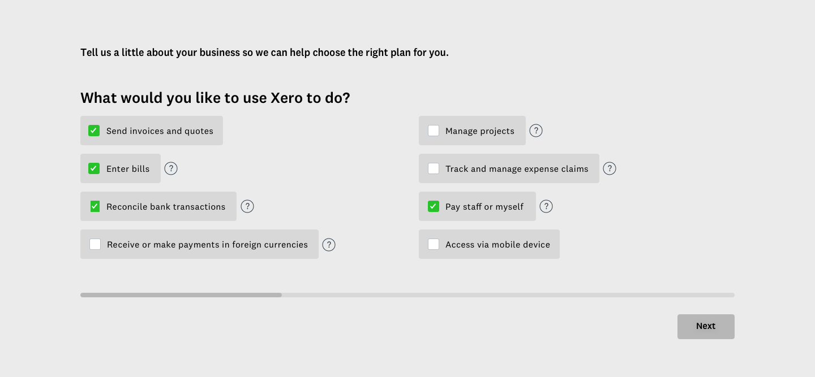Viewport: 815px width, 377px height.
Task: Check Receive or make payments in foreign currencies
Action: (95, 244)
